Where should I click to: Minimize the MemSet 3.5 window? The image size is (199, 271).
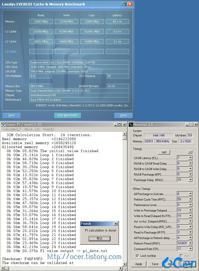187,124
